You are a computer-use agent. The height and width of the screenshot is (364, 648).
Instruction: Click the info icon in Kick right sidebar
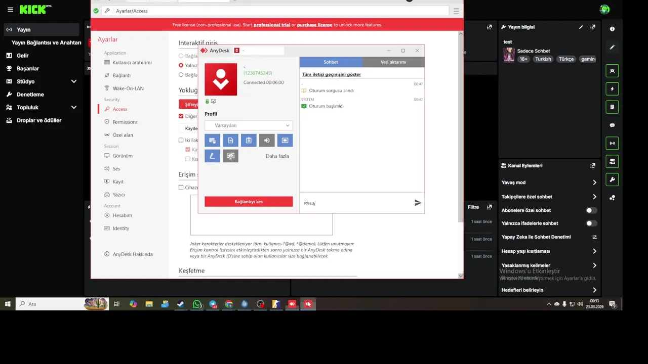612,29
